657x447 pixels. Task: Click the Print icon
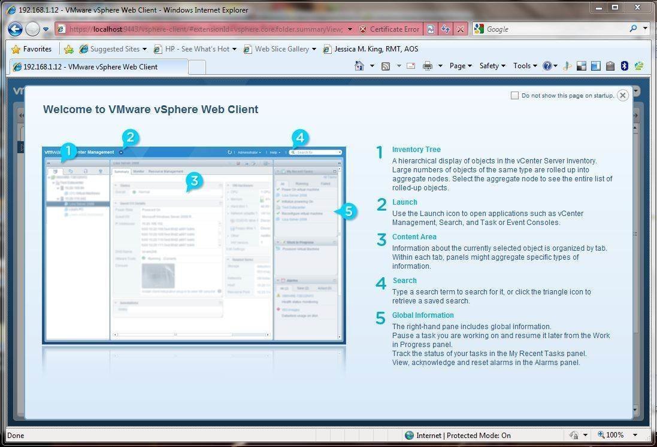coord(428,66)
